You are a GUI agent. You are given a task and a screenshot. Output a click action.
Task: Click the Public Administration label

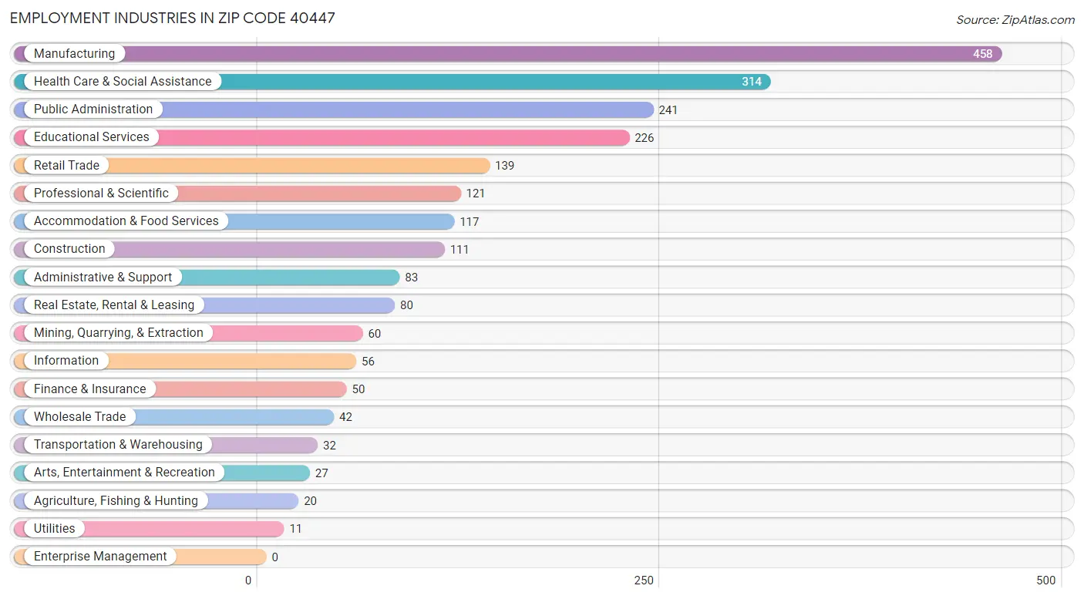coord(93,109)
